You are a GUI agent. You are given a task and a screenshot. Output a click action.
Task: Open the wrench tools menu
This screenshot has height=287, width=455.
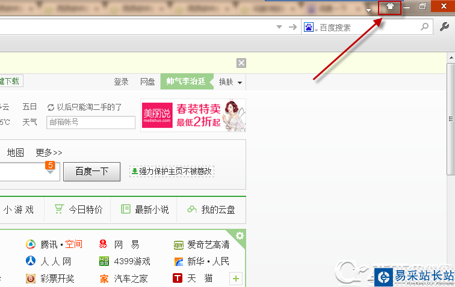pyautogui.click(x=444, y=27)
